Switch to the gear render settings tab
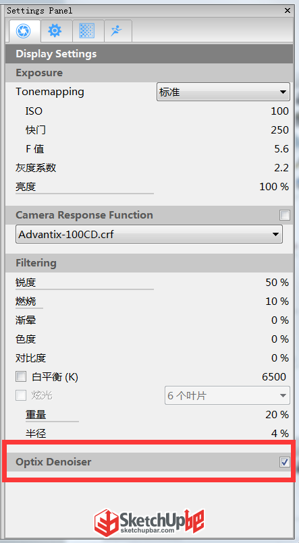This screenshot has width=299, height=543. click(55, 31)
